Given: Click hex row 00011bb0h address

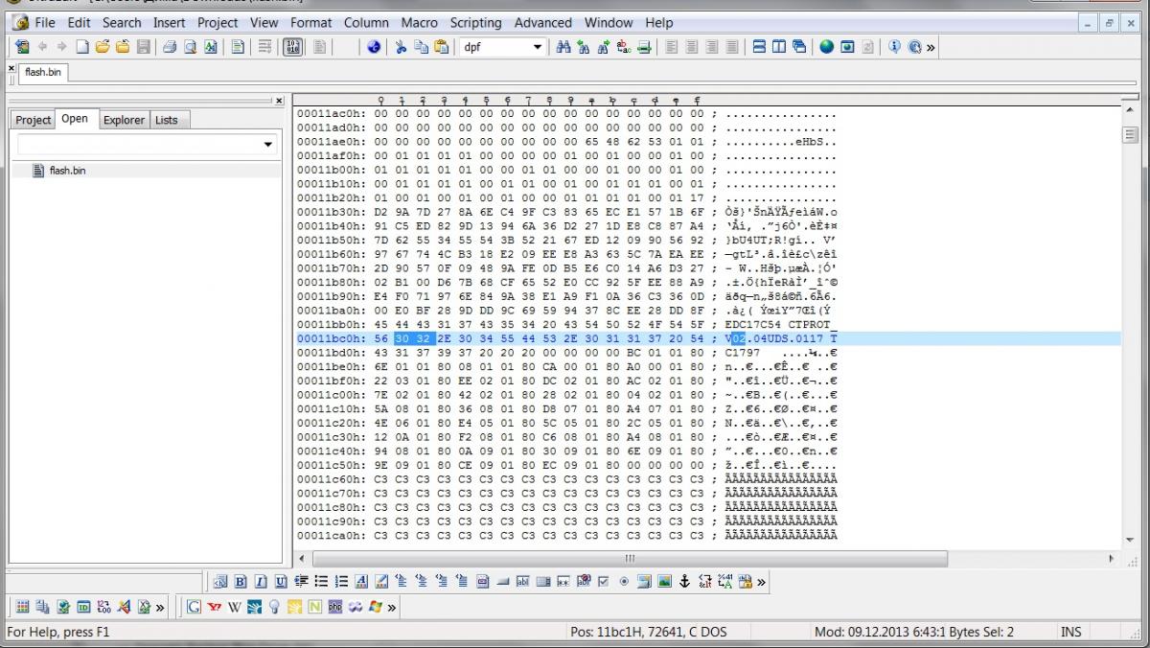Looking at the screenshot, I should (x=332, y=325).
